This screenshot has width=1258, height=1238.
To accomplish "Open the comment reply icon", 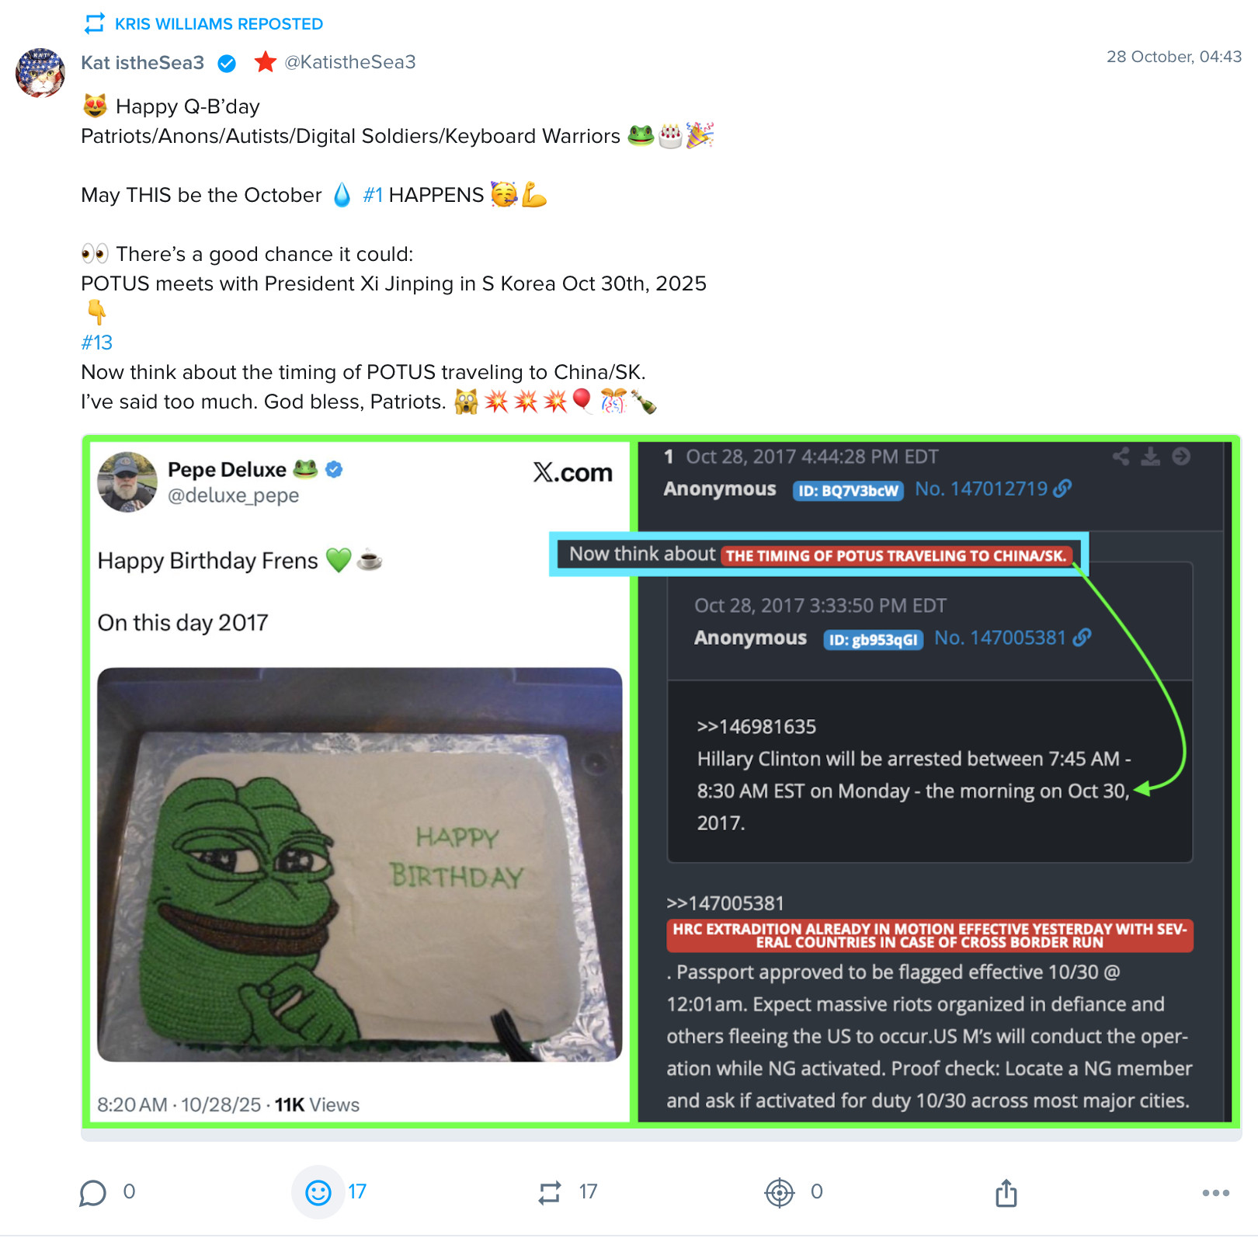I will tap(92, 1192).
